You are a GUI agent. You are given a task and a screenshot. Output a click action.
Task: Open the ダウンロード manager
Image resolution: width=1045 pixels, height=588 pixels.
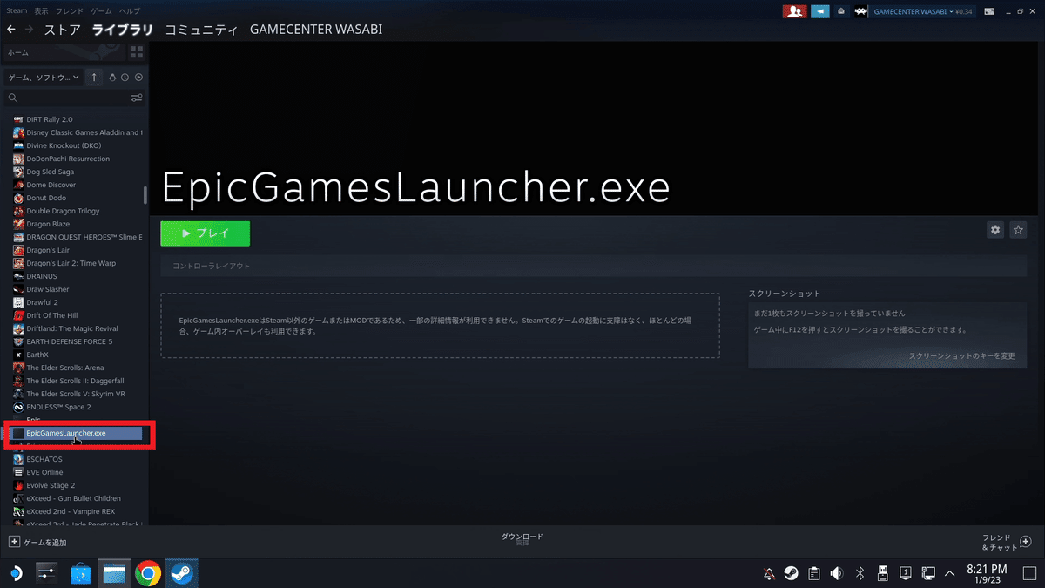pos(522,538)
